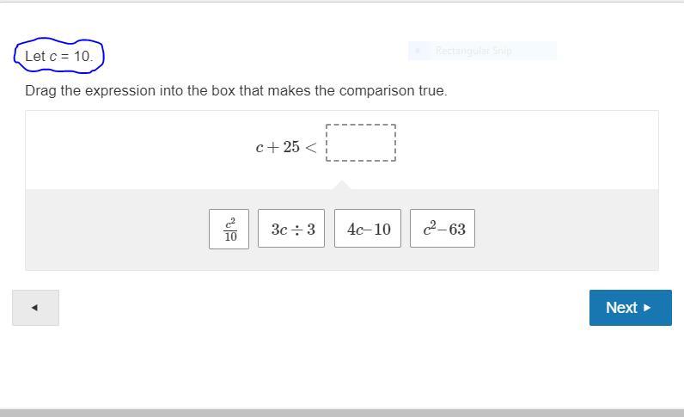Click the c squared over 10 tile
The height and width of the screenshot is (417, 684).
229,229
